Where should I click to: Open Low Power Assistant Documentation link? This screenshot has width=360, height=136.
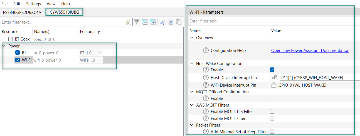(310, 51)
